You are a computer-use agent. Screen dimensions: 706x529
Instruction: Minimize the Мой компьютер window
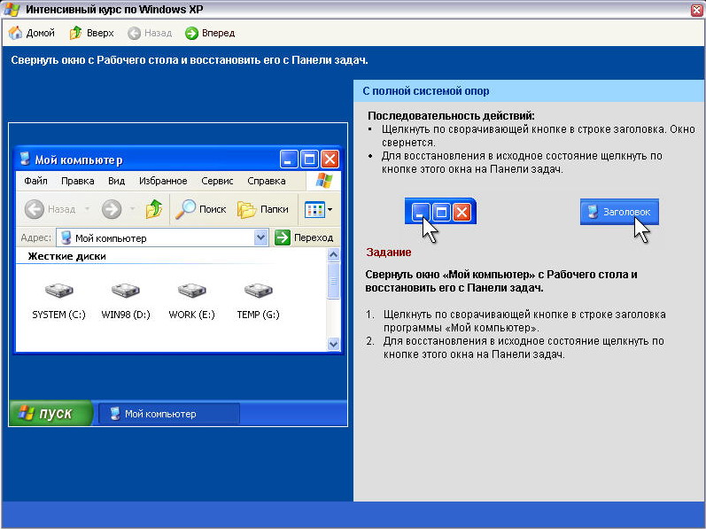tap(289, 159)
